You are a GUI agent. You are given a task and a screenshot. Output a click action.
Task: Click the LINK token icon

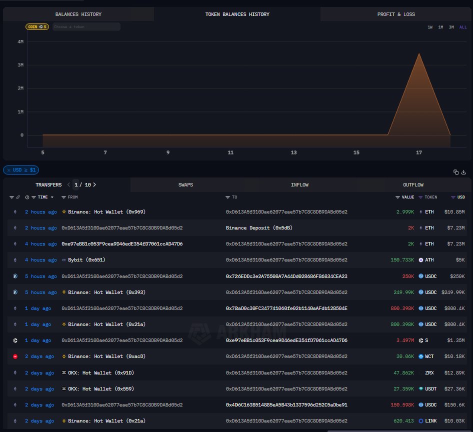421,421
